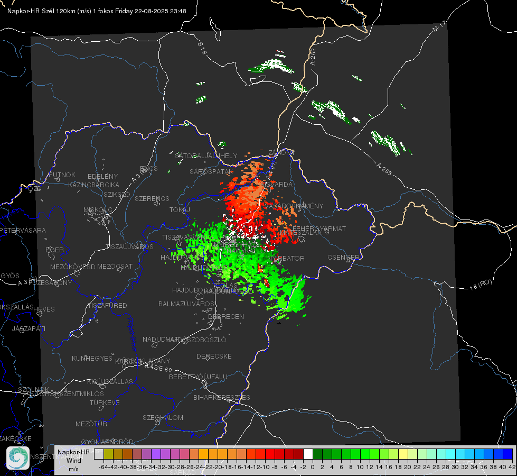Click the MEZŐCSÁT town label

coord(115,266)
